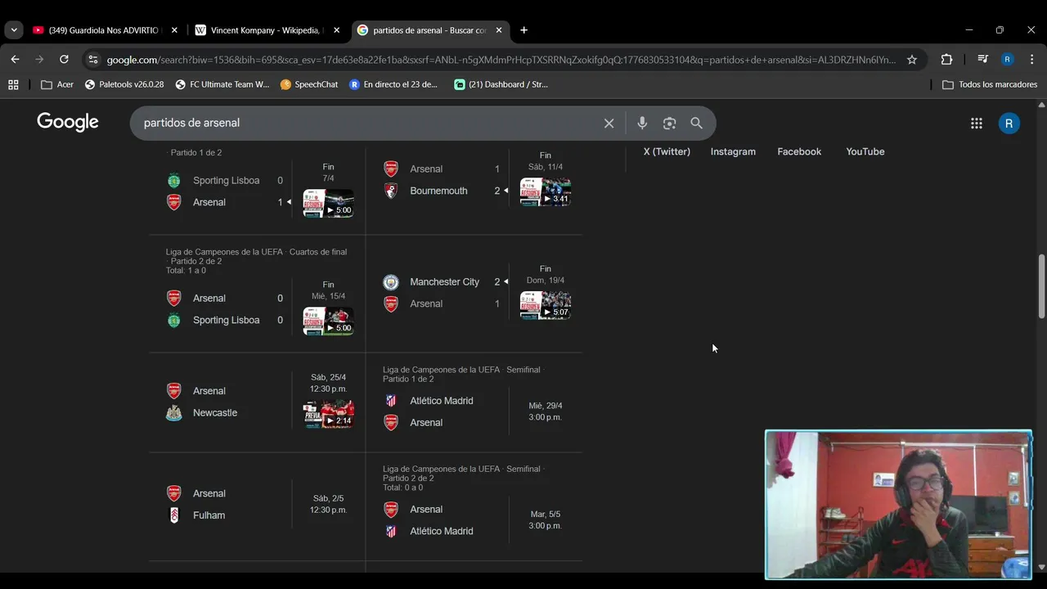Image resolution: width=1047 pixels, height=589 pixels.
Task: Open the Todos los marcadores folder
Action: (x=990, y=84)
